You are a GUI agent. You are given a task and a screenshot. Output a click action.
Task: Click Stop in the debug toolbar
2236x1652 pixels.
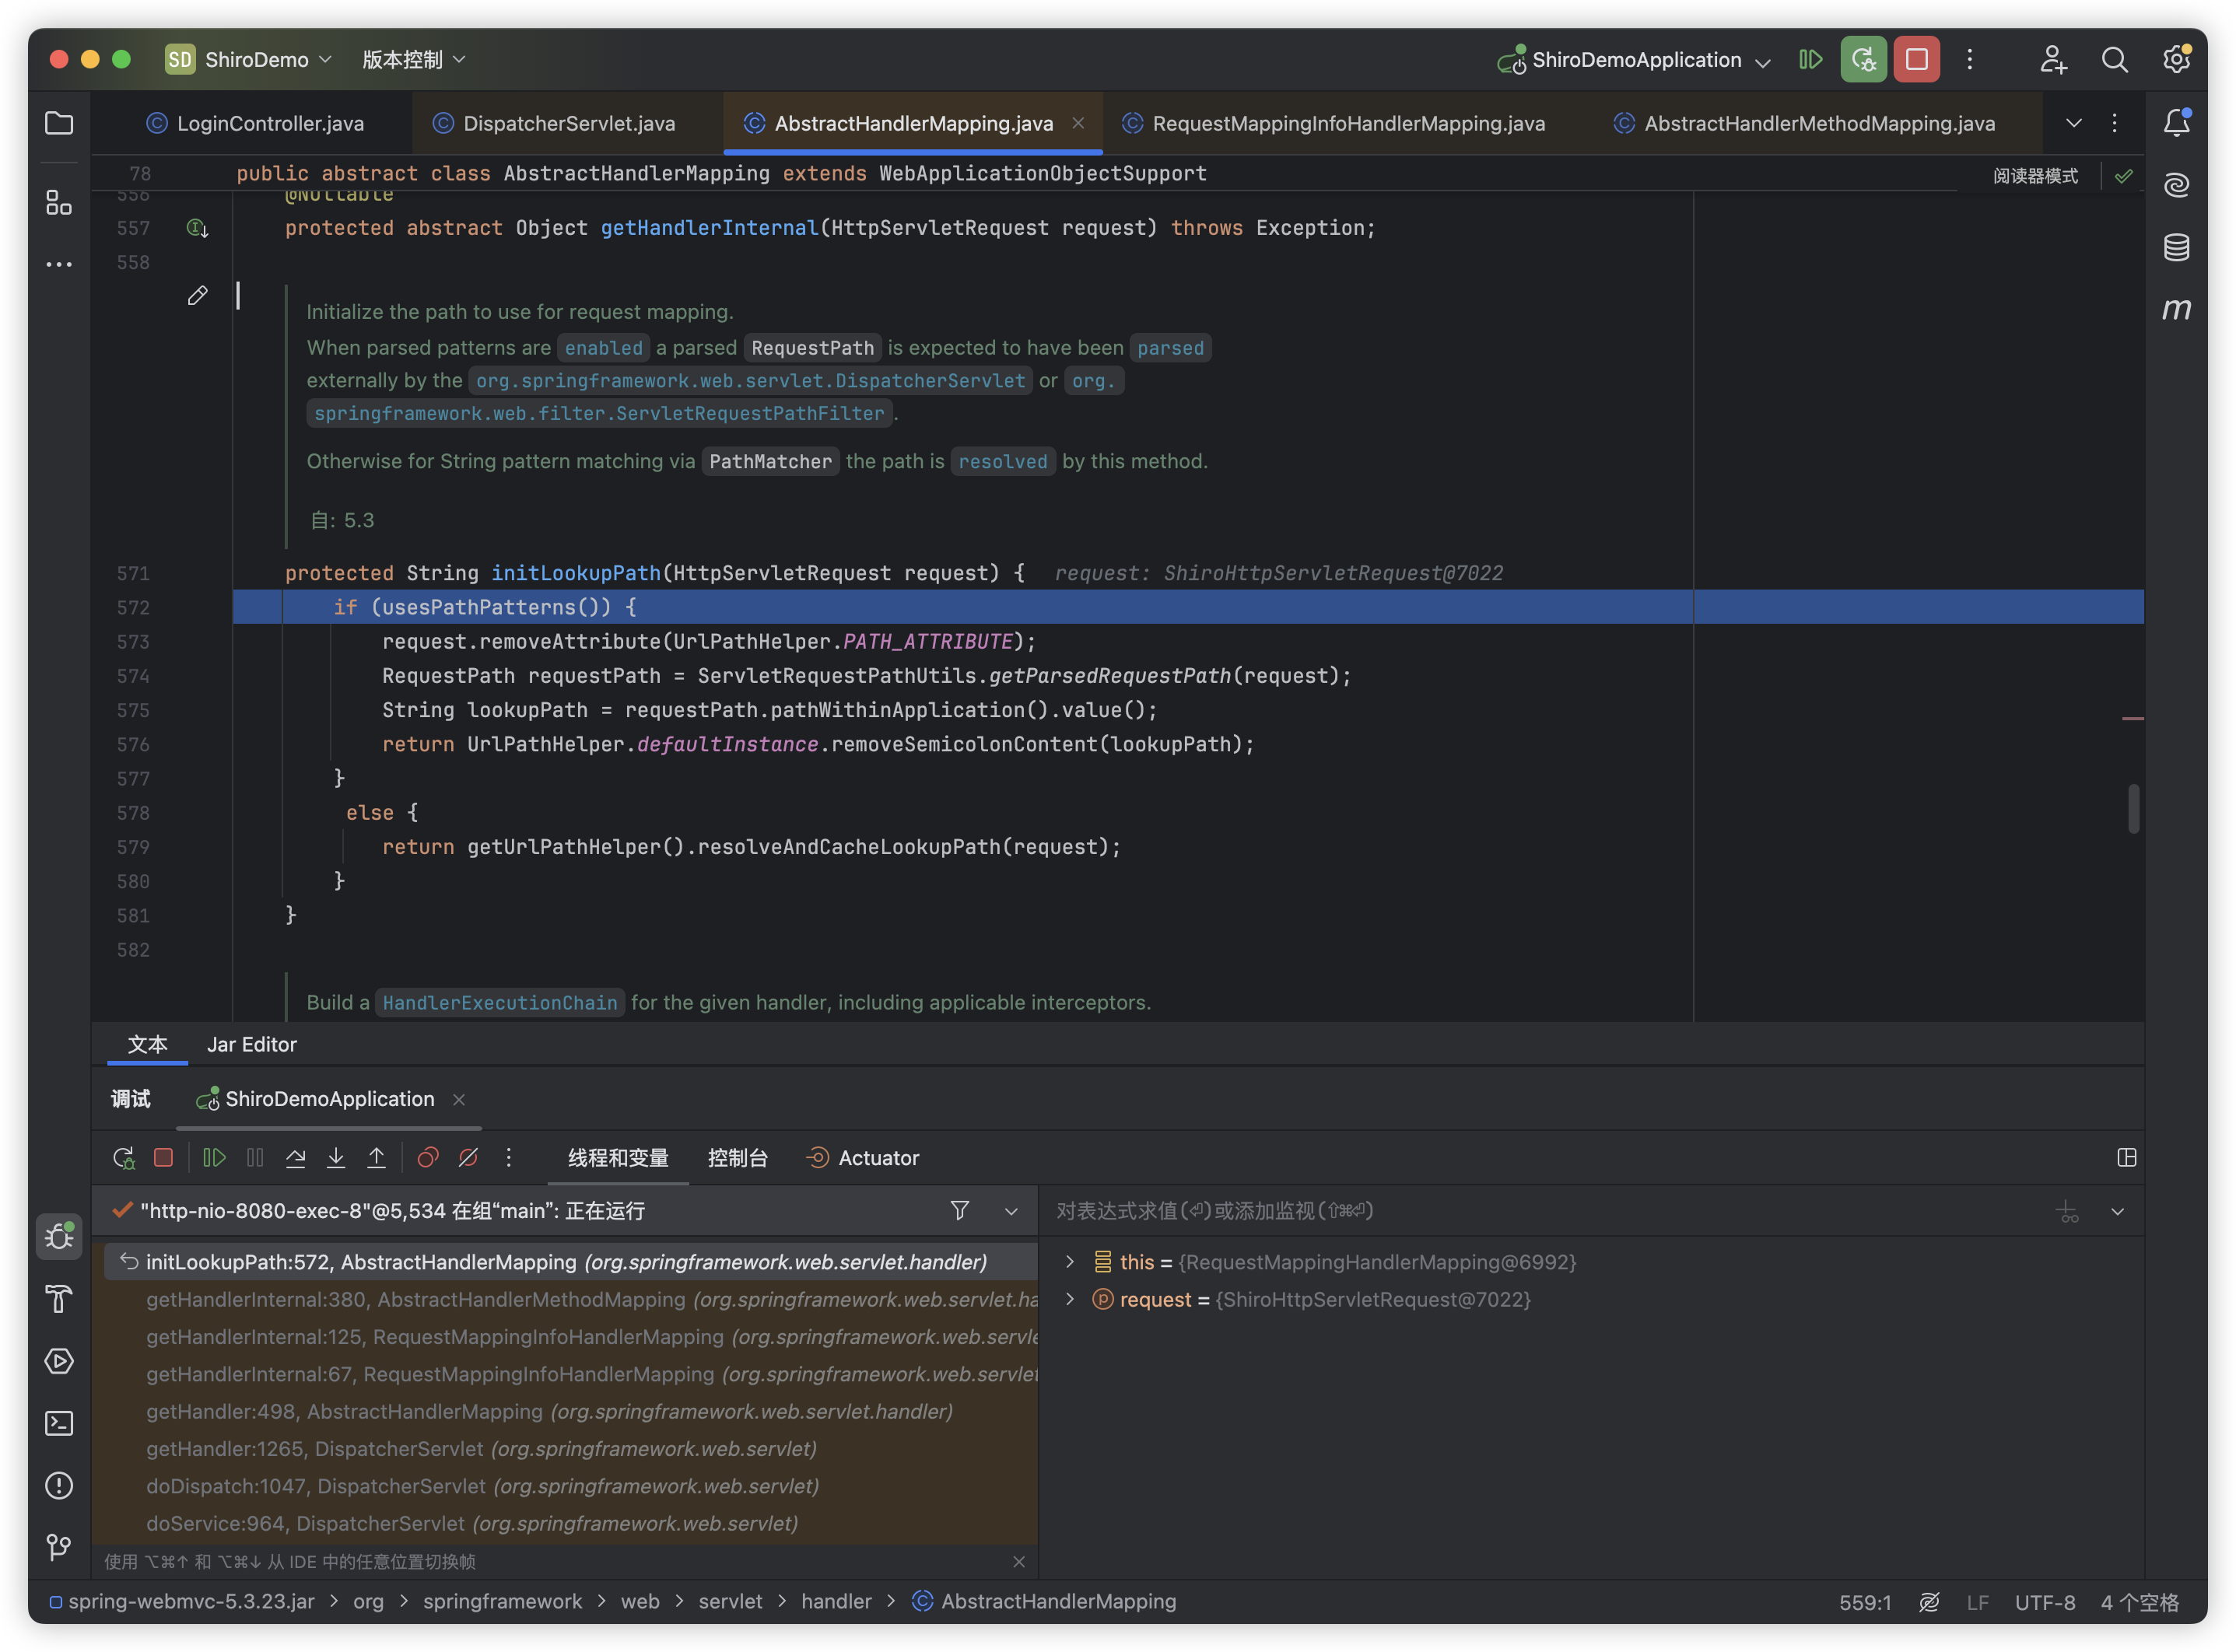pyautogui.click(x=164, y=1157)
